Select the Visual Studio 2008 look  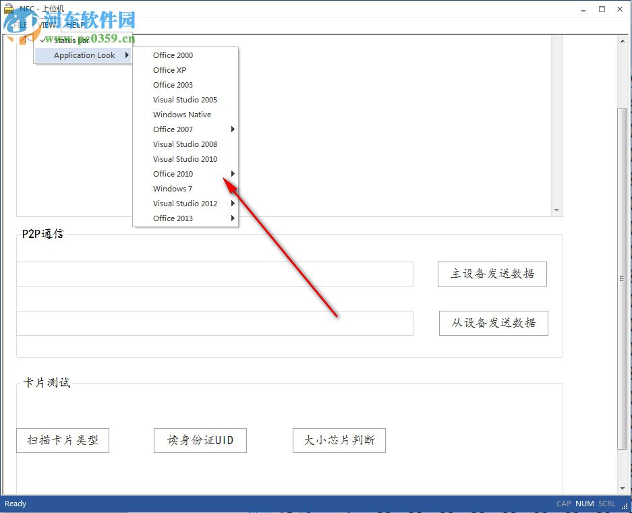(185, 144)
